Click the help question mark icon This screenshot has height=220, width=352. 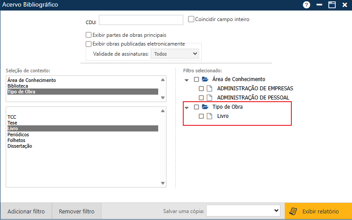click(x=307, y=5)
